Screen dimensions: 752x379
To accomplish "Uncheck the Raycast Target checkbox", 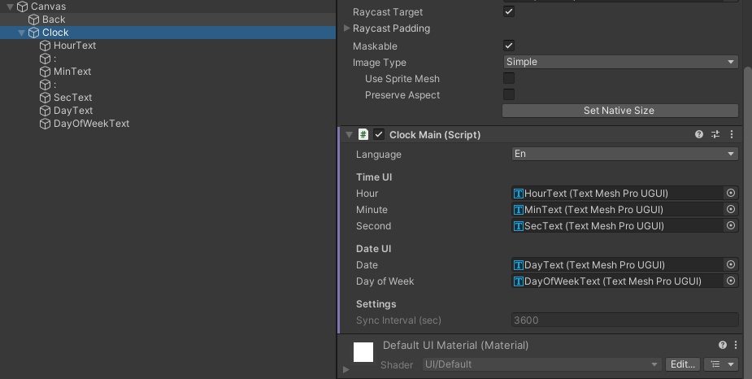I will pos(509,12).
